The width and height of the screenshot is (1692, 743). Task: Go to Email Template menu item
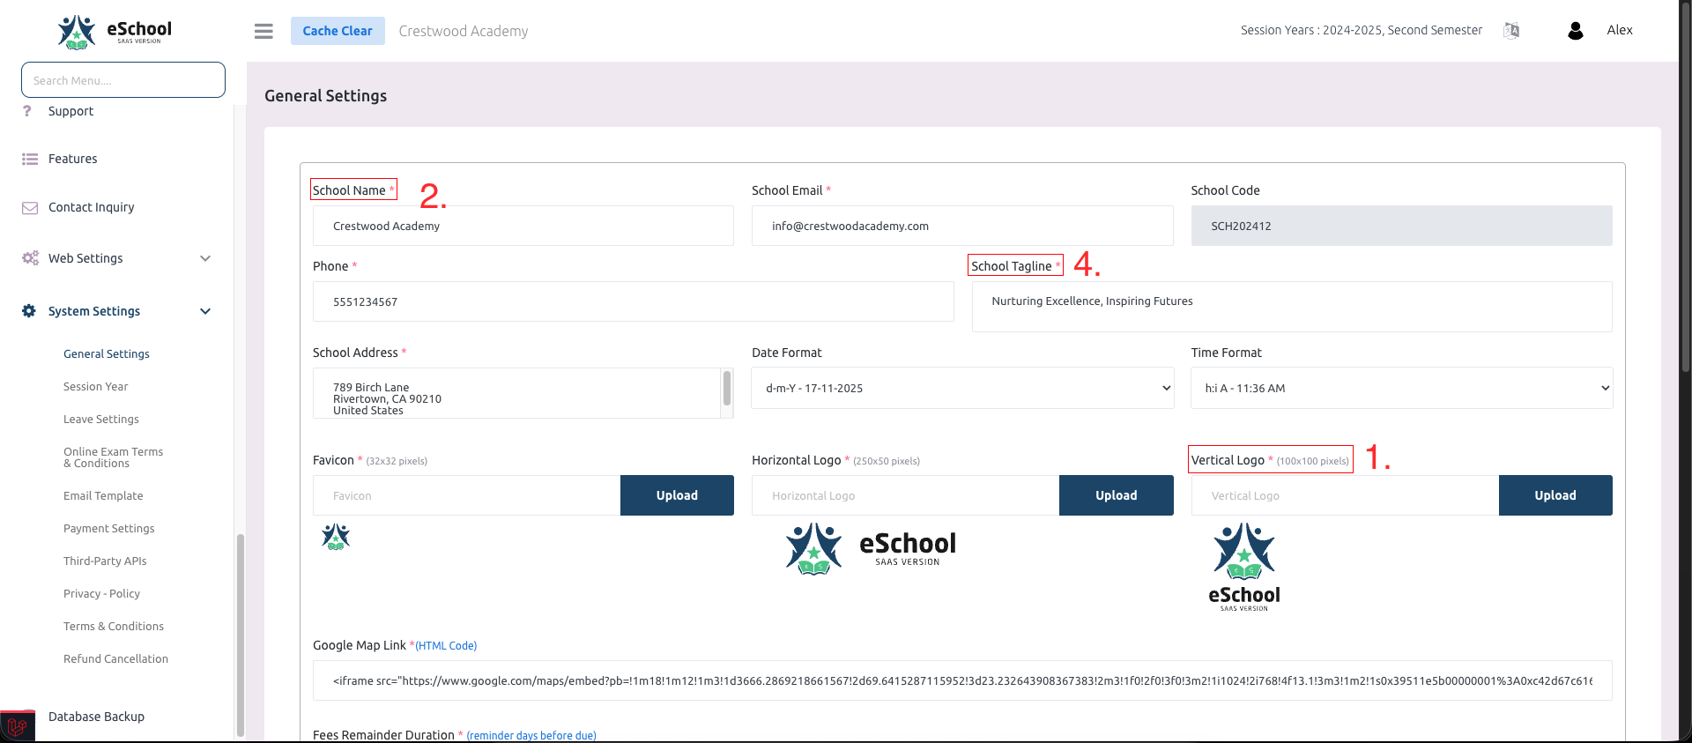pos(103,496)
